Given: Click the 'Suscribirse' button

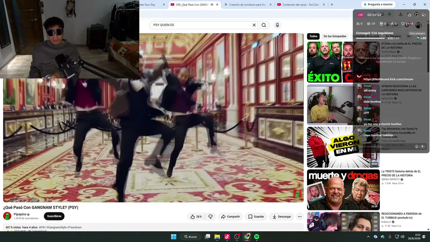Looking at the screenshot, I should (54, 216).
